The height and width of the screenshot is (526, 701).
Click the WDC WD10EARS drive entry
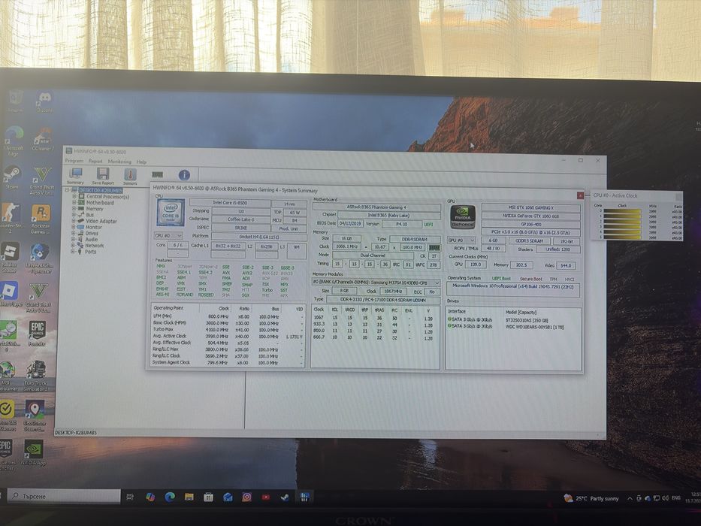[534, 327]
